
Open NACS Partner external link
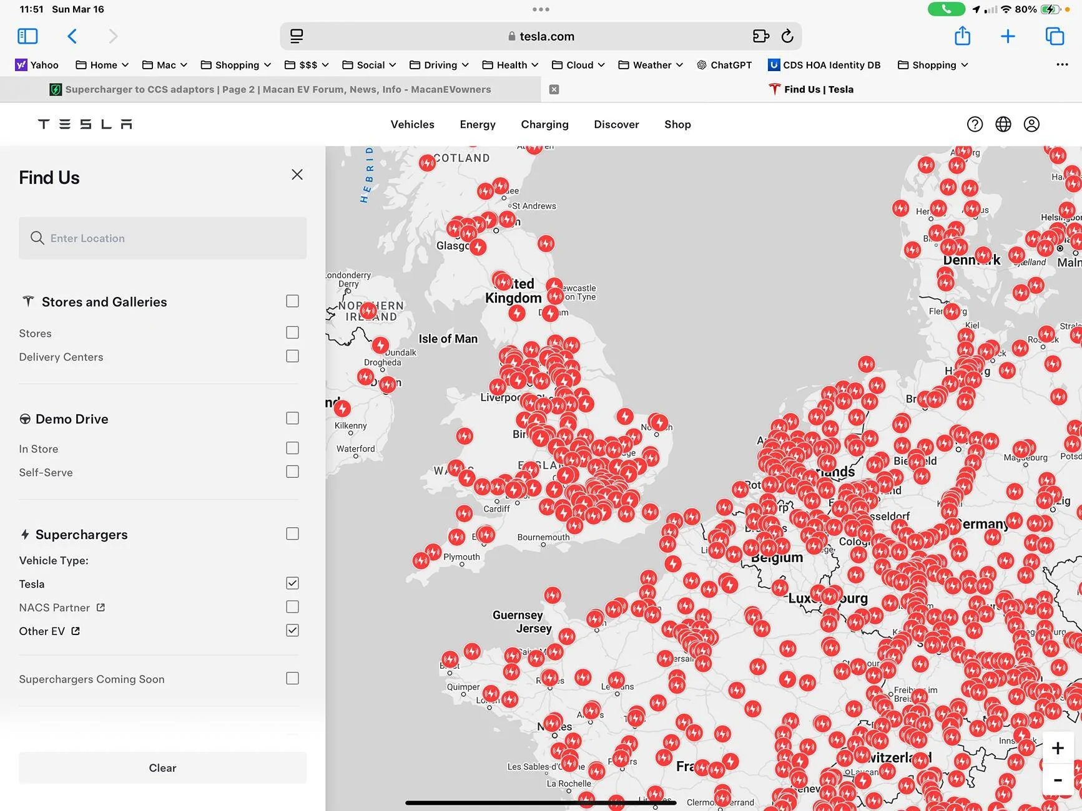click(x=101, y=607)
